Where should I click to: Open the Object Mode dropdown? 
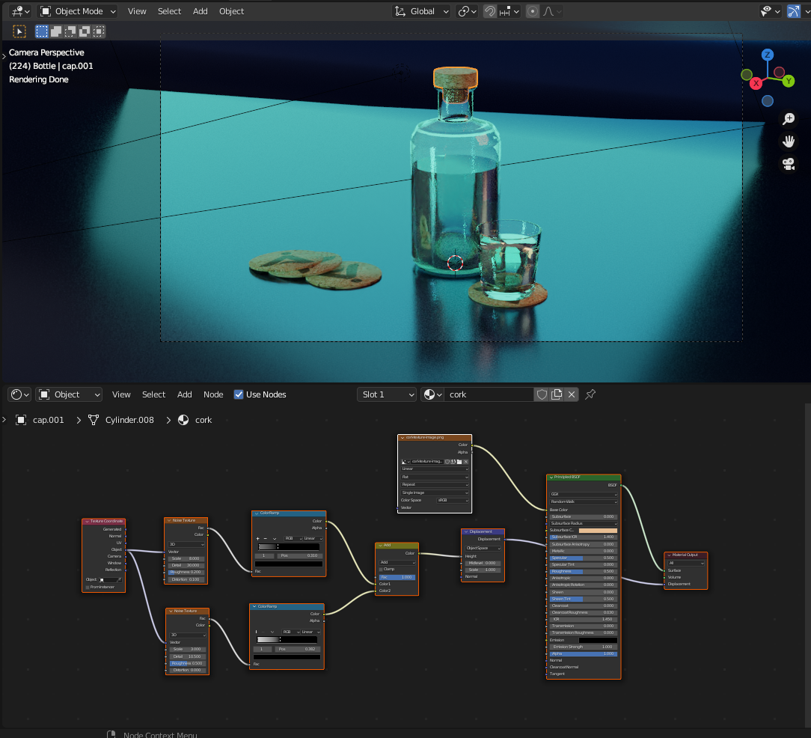tap(77, 11)
